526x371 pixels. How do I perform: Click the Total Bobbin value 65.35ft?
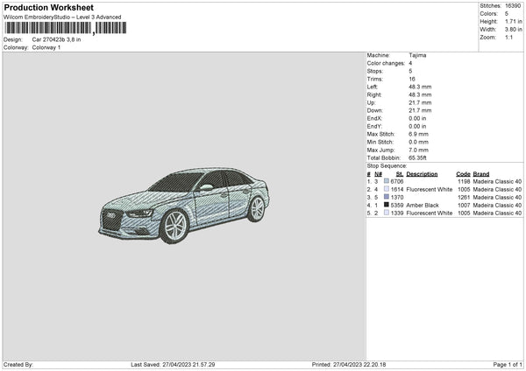click(417, 157)
